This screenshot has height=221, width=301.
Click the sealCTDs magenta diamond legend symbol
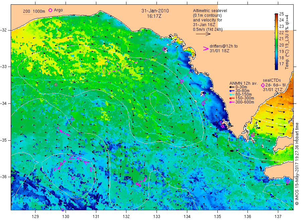click(x=263, y=85)
